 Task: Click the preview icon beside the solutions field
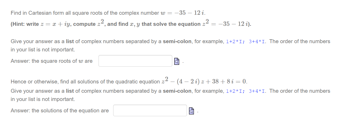pos(191,111)
